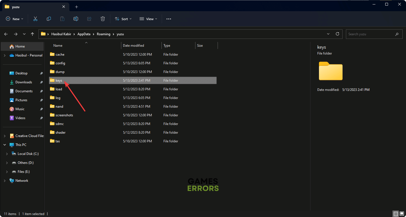Screen dimensions: 406x217
Task: Collapse the This PC tree node
Action: pyautogui.click(x=4, y=145)
